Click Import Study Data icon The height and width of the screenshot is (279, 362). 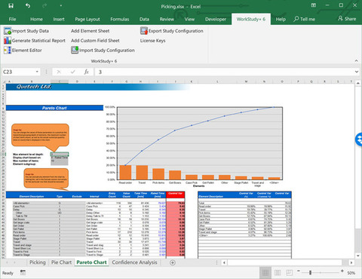(8, 31)
